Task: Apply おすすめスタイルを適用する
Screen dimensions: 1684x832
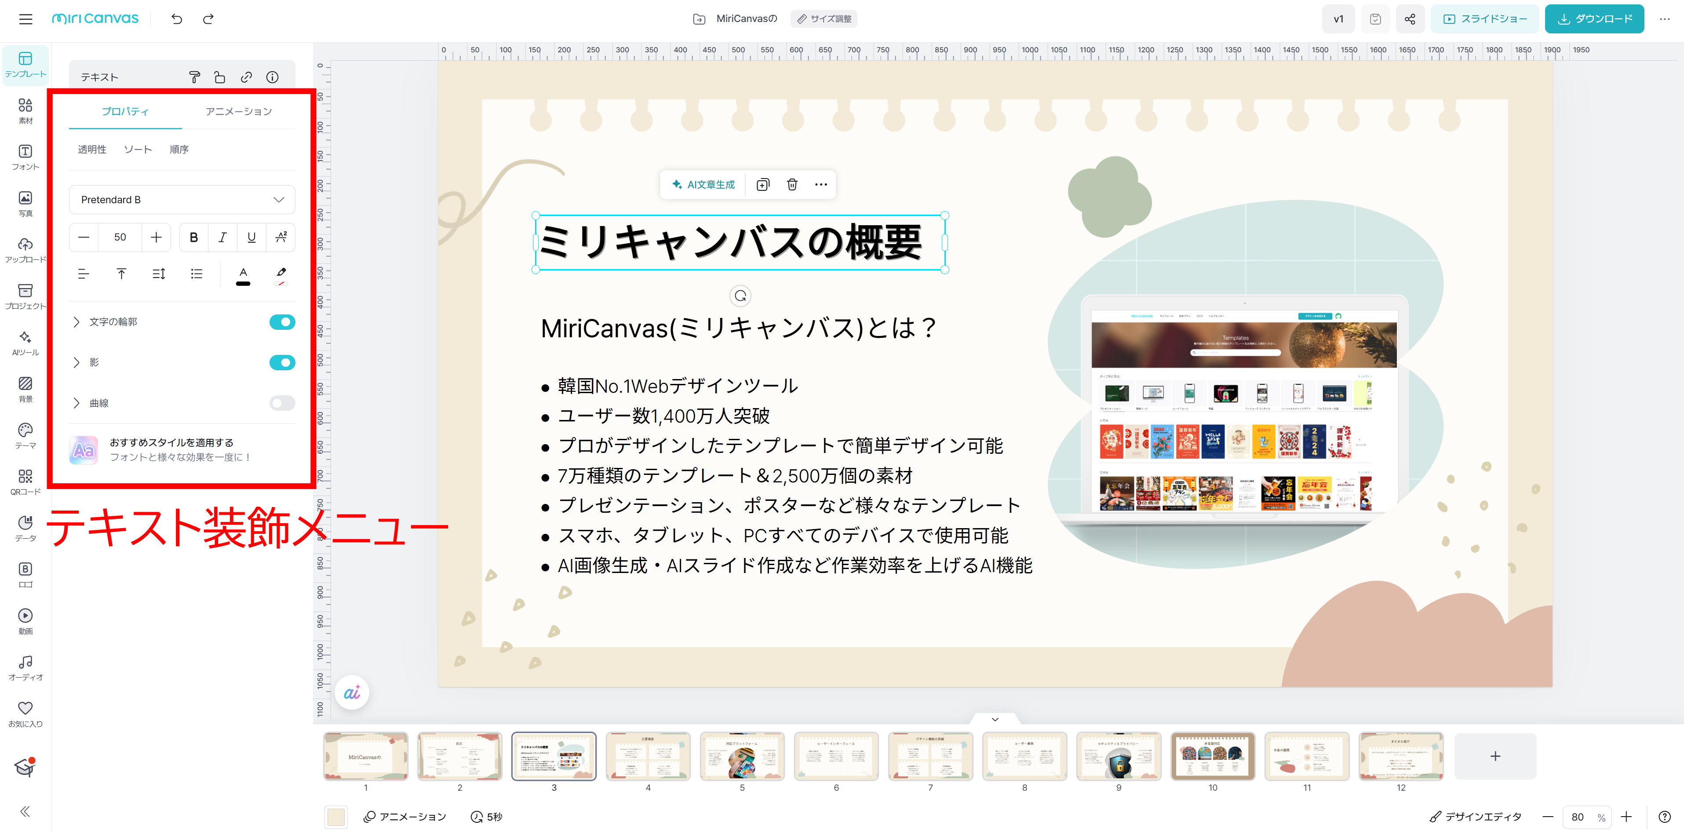Action: coord(182,450)
